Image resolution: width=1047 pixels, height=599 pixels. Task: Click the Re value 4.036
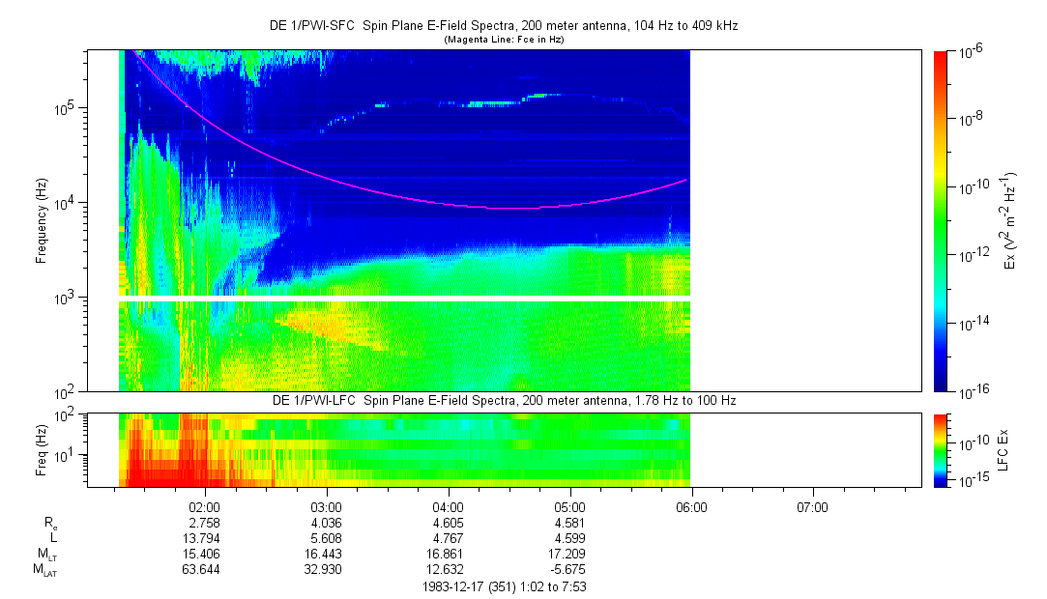(327, 522)
